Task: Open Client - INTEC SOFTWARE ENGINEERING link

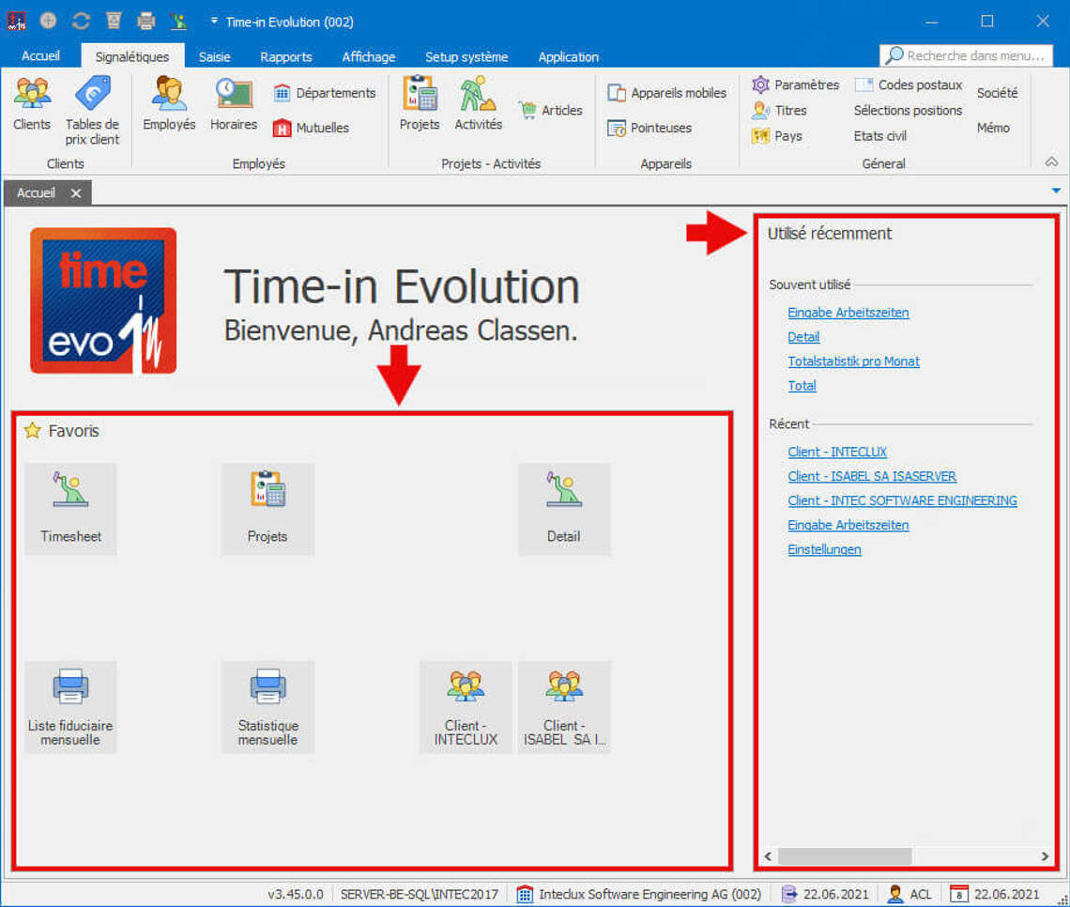Action: tap(902, 501)
